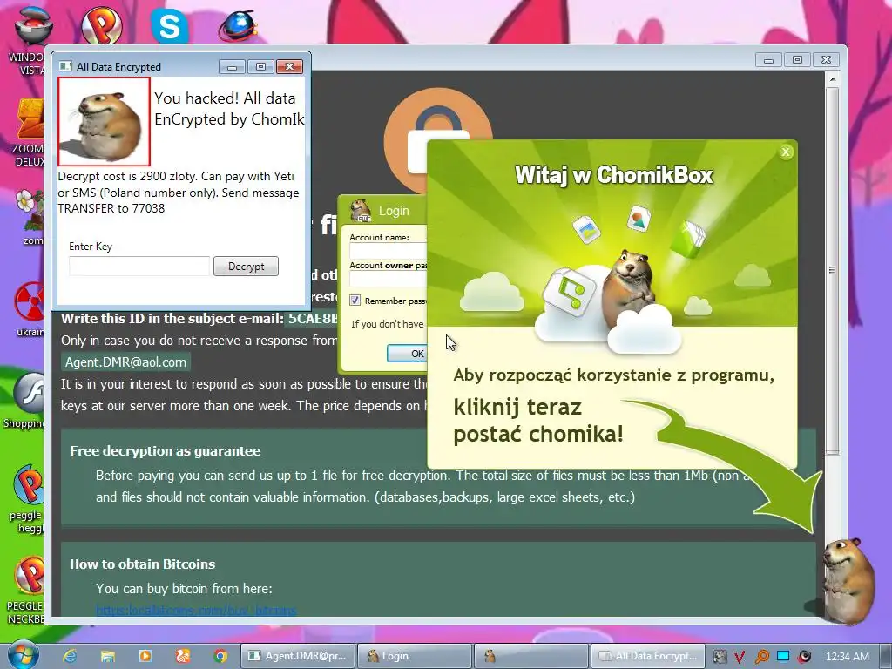Screen dimensions: 892x669
Task: Launch the globe browser desktop icon
Action: coord(238,26)
